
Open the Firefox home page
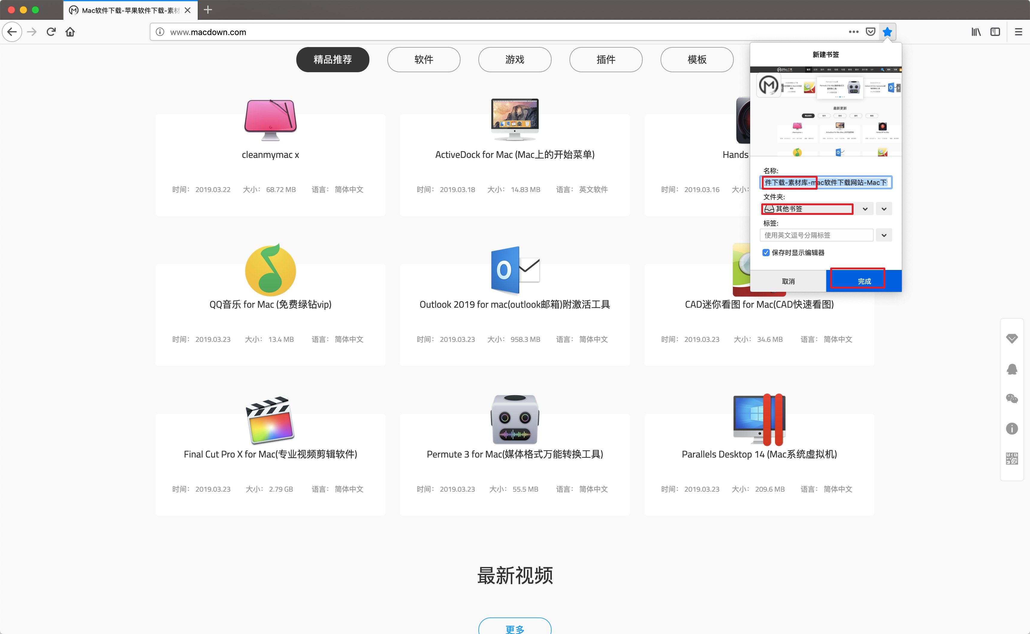(x=70, y=32)
